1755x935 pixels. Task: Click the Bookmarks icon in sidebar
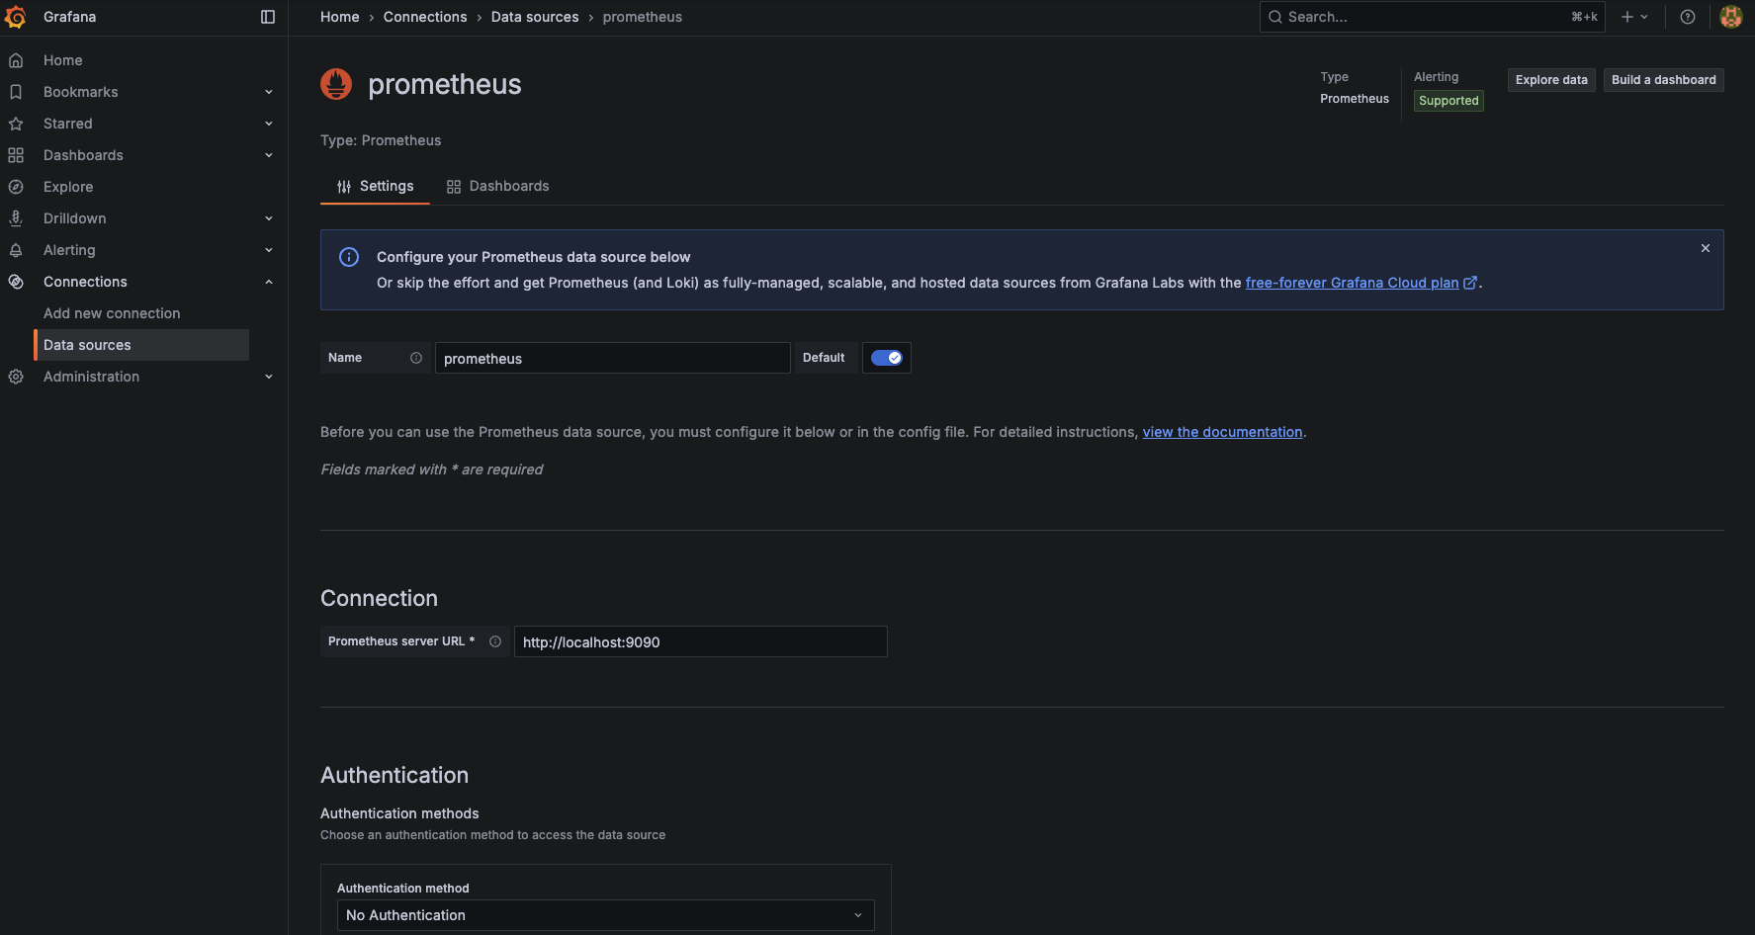coord(16,92)
